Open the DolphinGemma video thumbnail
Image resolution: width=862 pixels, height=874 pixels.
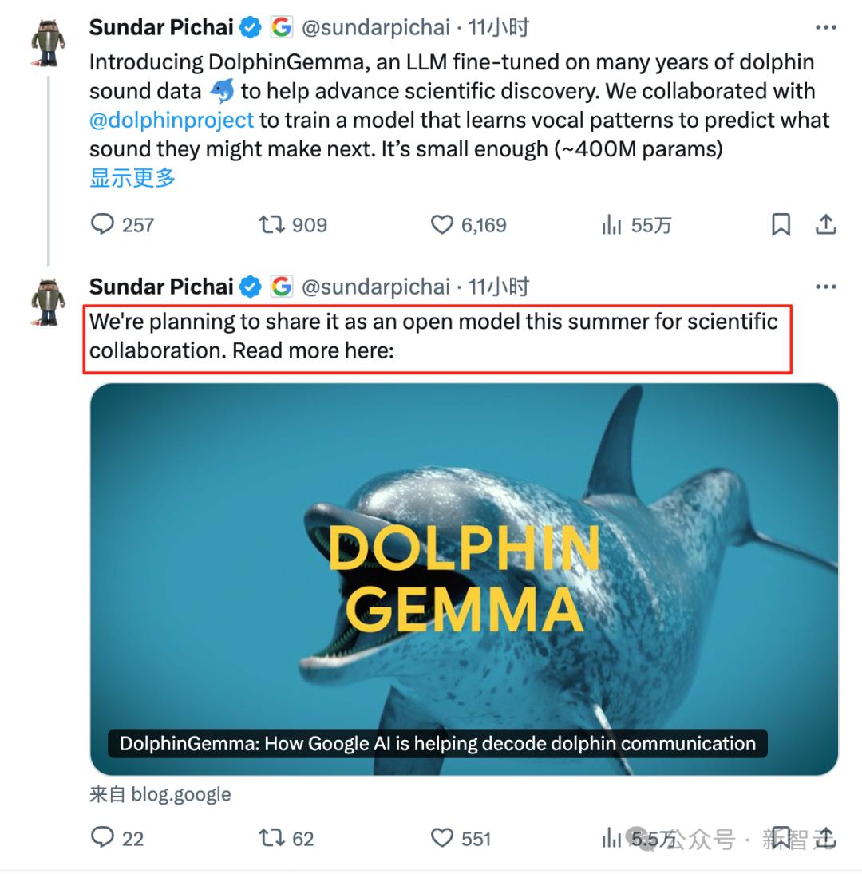[463, 575]
